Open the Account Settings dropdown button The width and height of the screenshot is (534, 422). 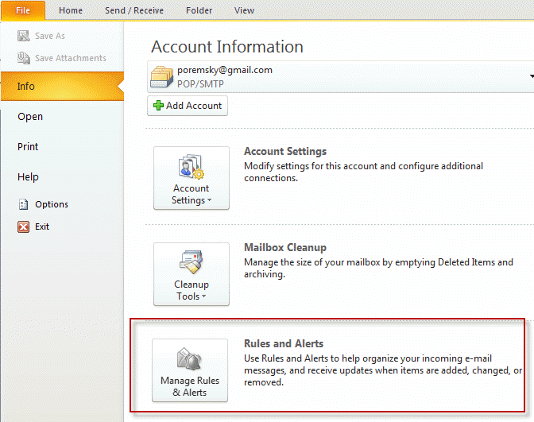tap(191, 178)
